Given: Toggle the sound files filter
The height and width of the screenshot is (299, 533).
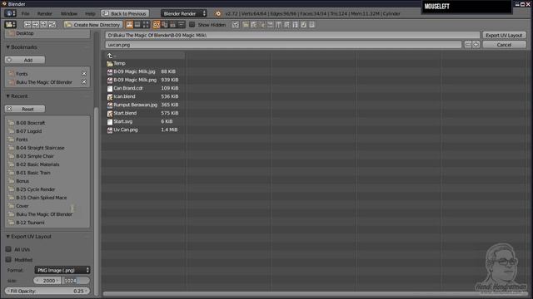Looking at the screenshot, I should [x=303, y=24].
